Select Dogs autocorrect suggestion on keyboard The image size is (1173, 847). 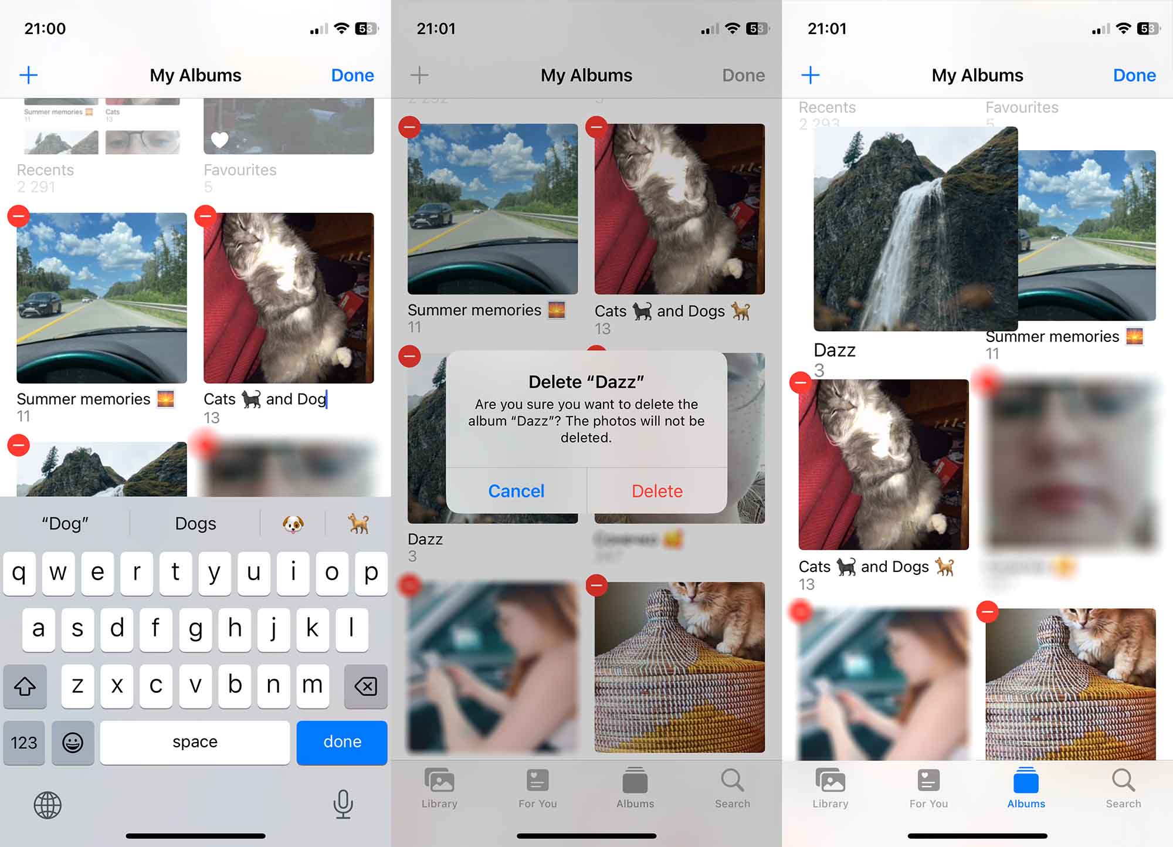(x=195, y=523)
